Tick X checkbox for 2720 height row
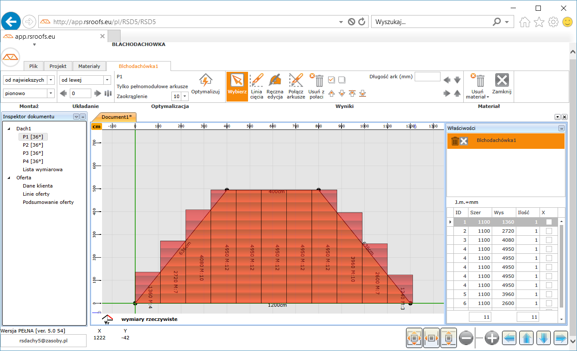 click(x=549, y=231)
